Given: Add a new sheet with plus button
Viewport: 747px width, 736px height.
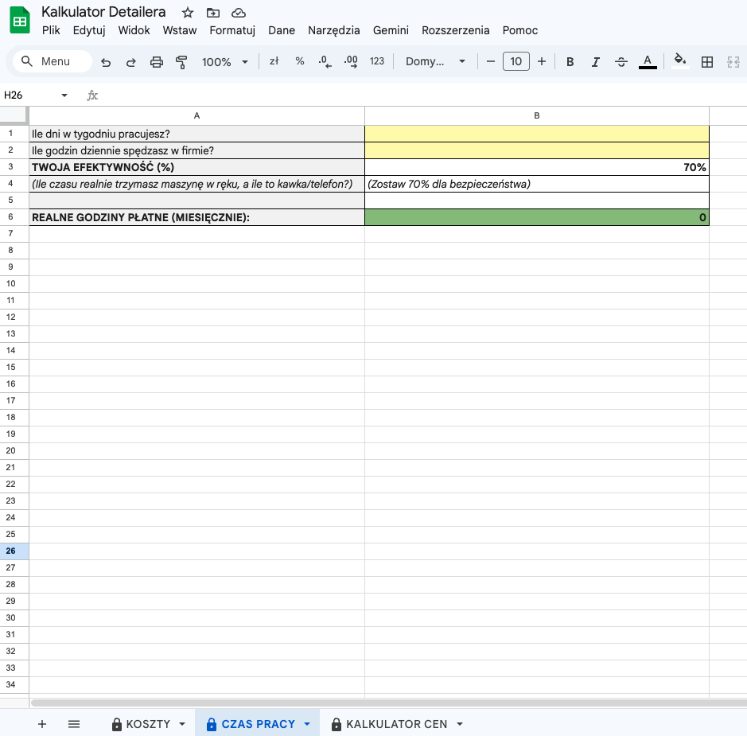Looking at the screenshot, I should [42, 724].
